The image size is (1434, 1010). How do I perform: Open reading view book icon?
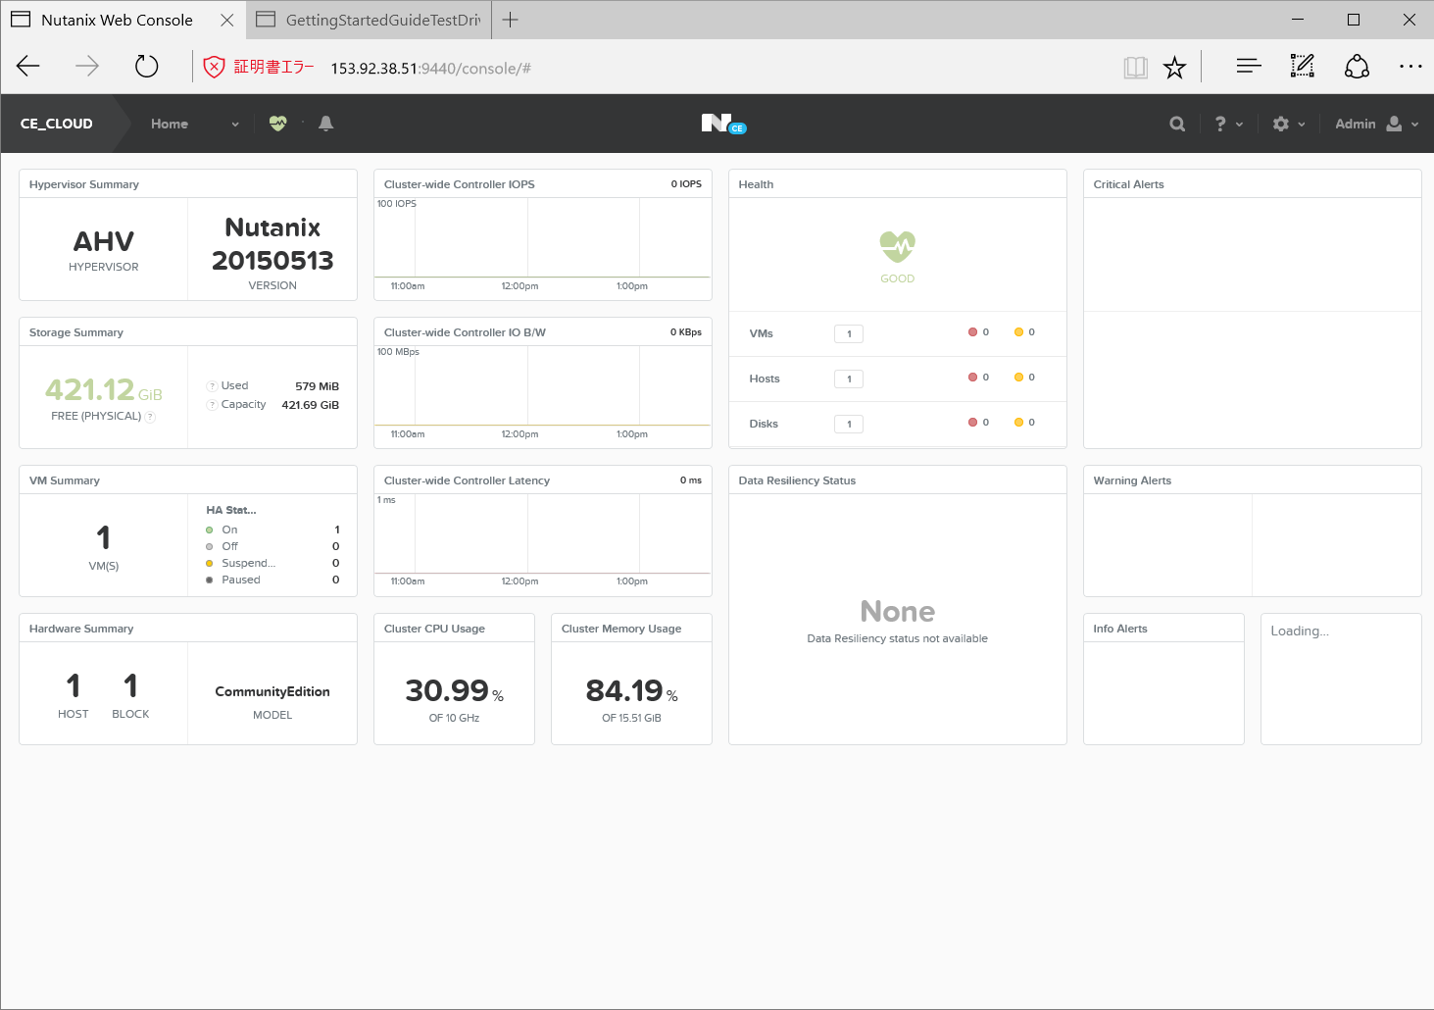click(1135, 67)
